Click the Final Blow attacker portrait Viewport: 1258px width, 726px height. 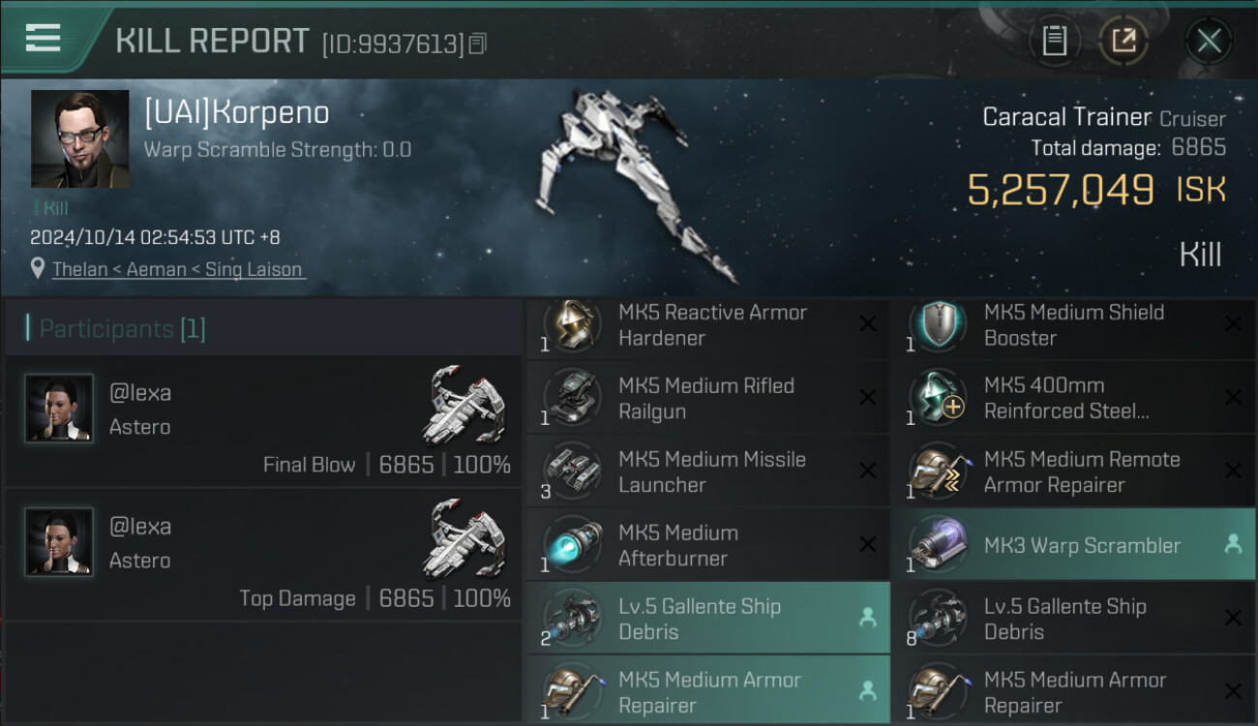pos(59,408)
